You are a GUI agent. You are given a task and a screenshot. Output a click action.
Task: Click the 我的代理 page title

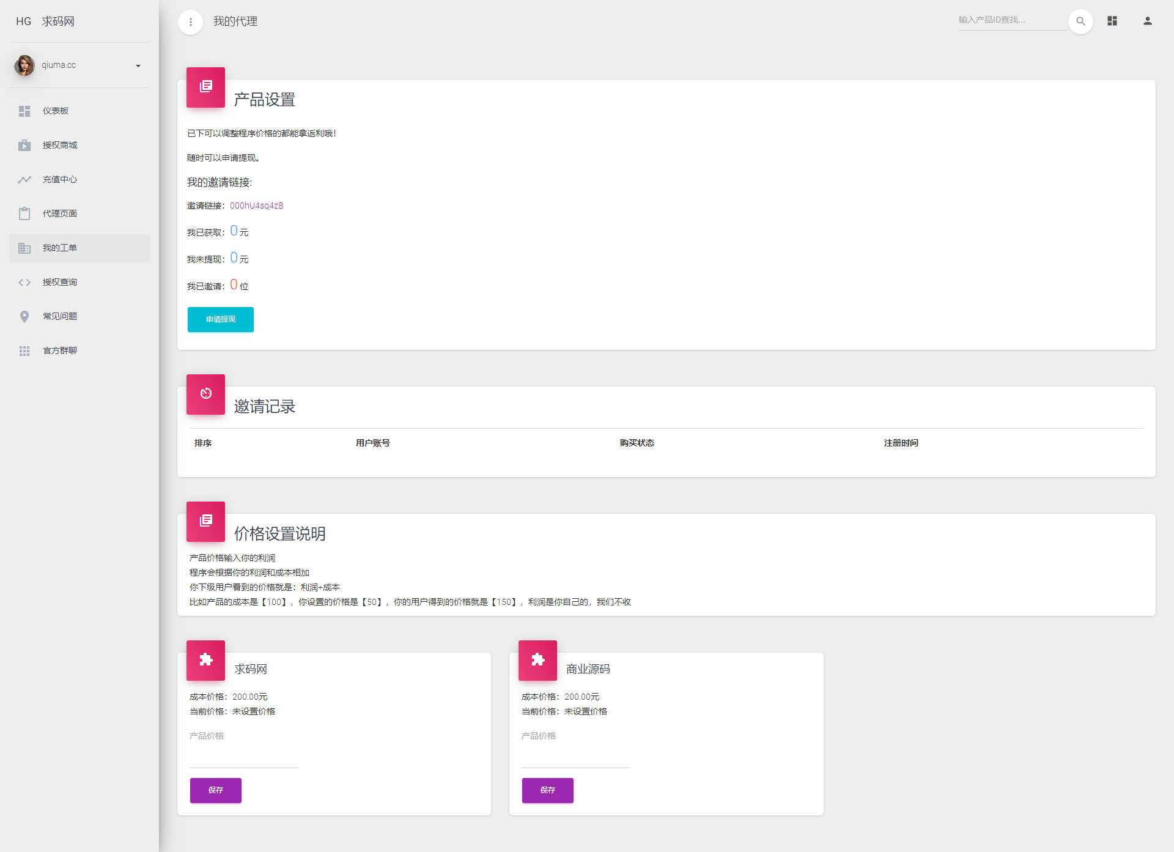pyautogui.click(x=235, y=21)
